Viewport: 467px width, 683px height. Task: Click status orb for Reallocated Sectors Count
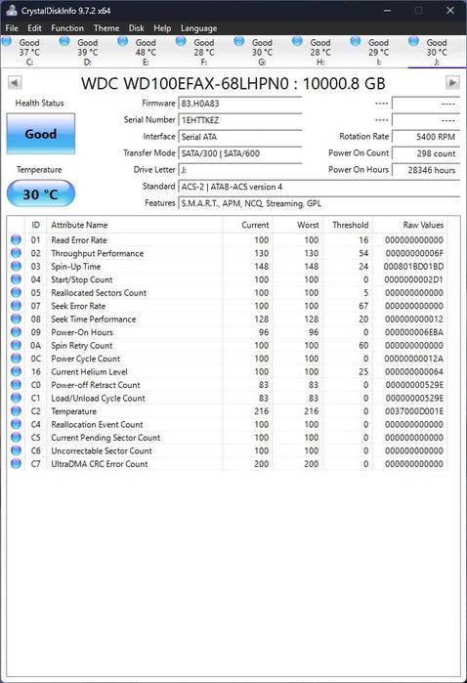[16, 292]
